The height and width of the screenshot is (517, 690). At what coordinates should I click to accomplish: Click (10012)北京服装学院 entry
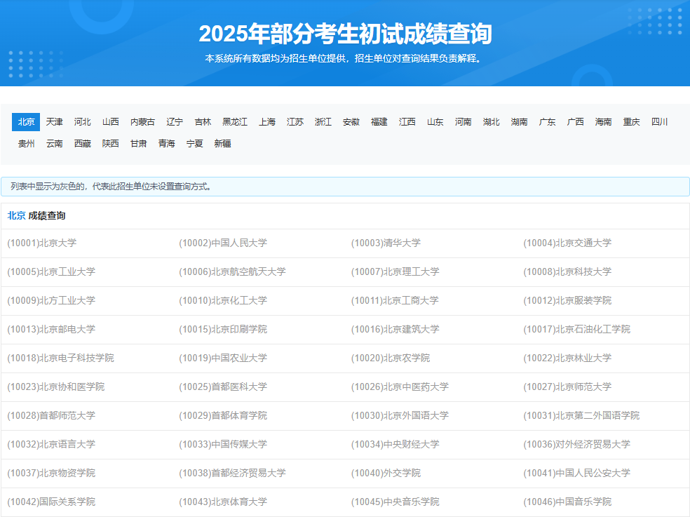tap(567, 300)
